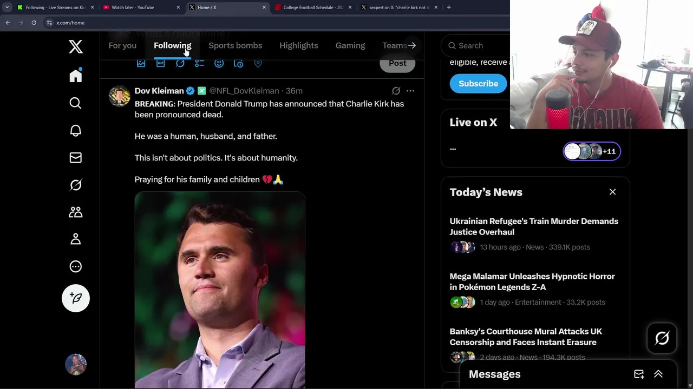Image resolution: width=693 pixels, height=389 pixels.
Task: Click the Grok enhance icon in composer
Action: (x=180, y=63)
